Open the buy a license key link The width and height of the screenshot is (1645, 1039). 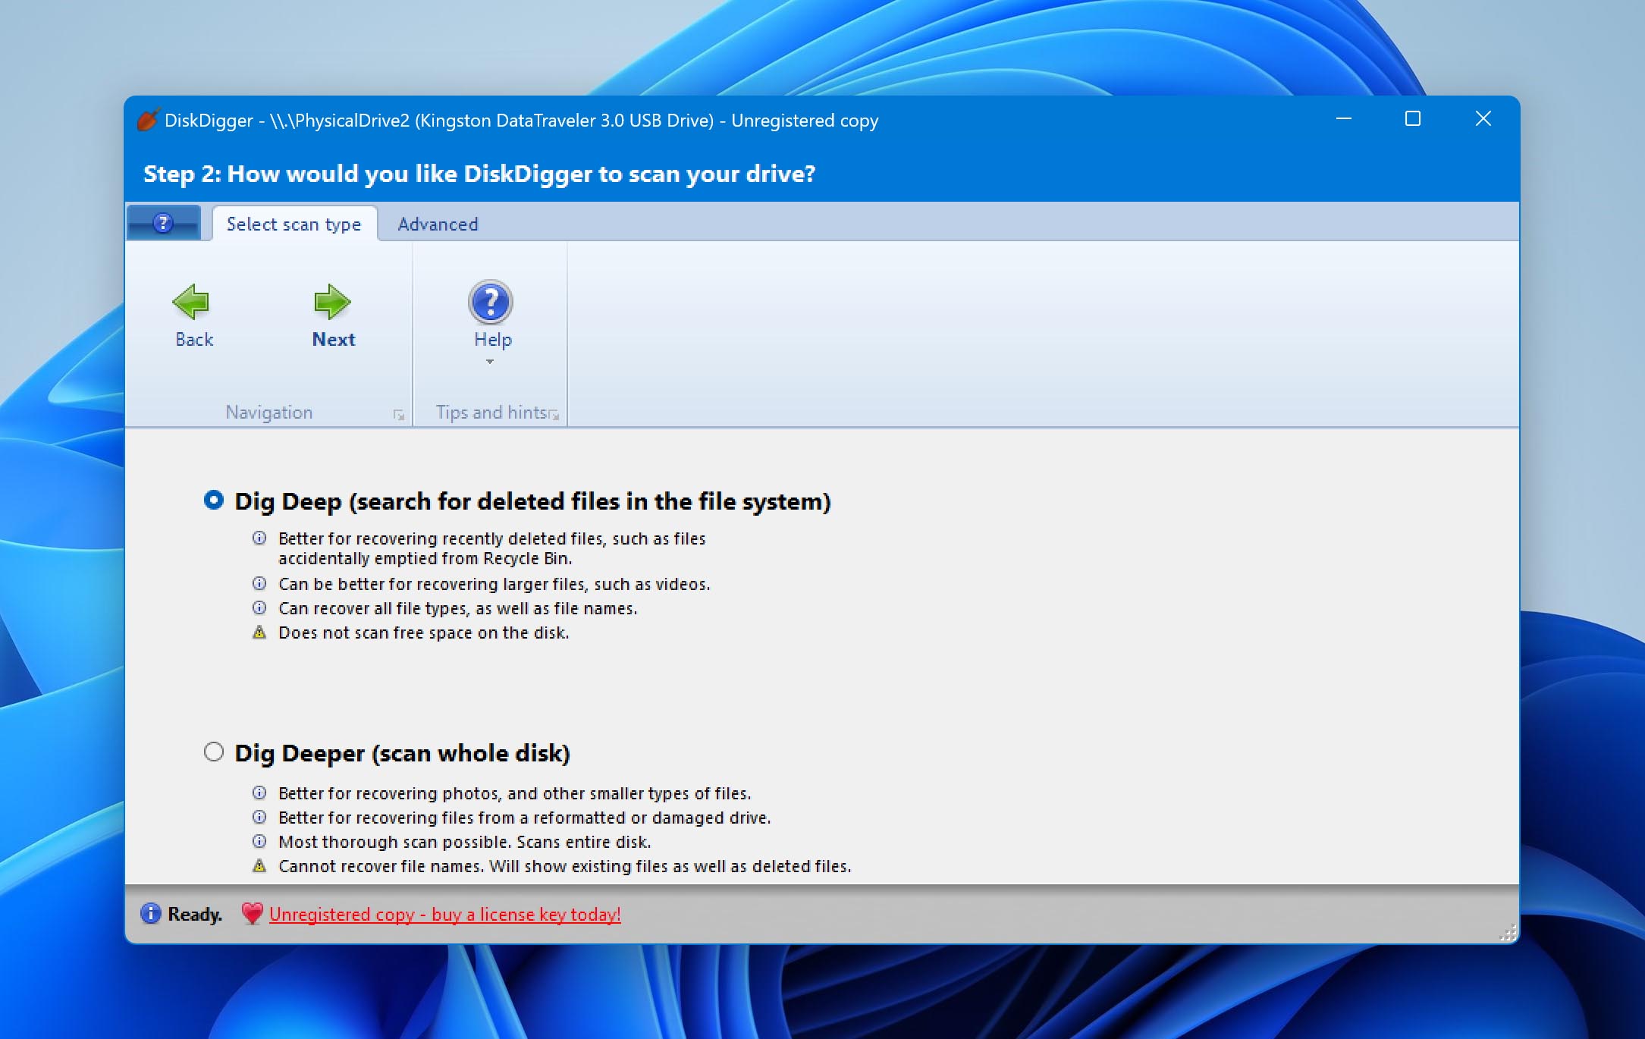(x=444, y=915)
